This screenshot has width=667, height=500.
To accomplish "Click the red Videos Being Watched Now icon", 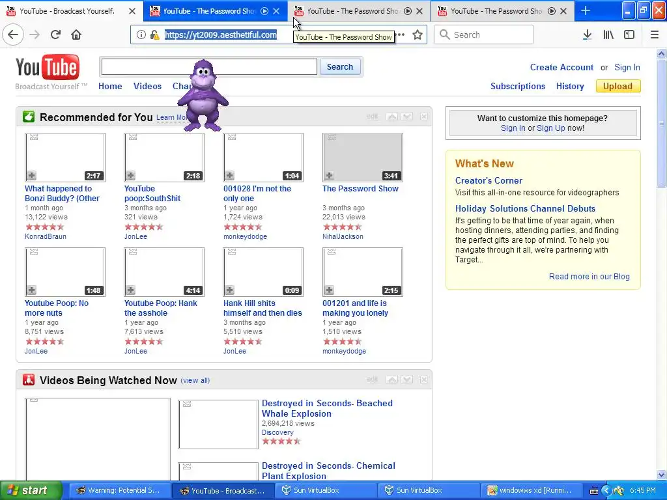I will pyautogui.click(x=29, y=380).
